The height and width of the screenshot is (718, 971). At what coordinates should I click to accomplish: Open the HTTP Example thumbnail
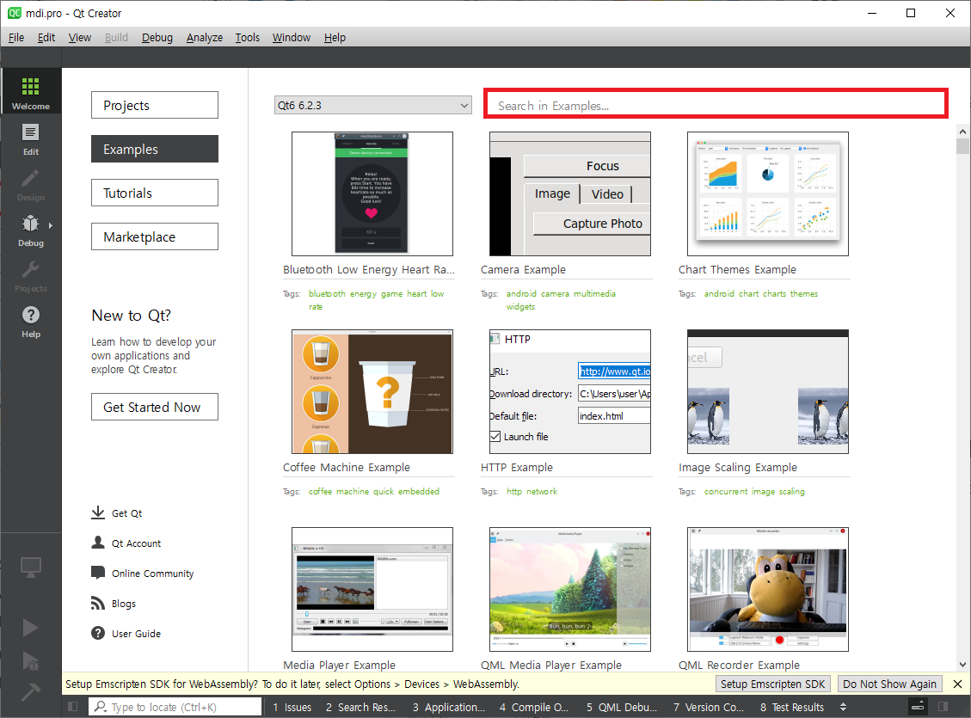[x=569, y=392]
